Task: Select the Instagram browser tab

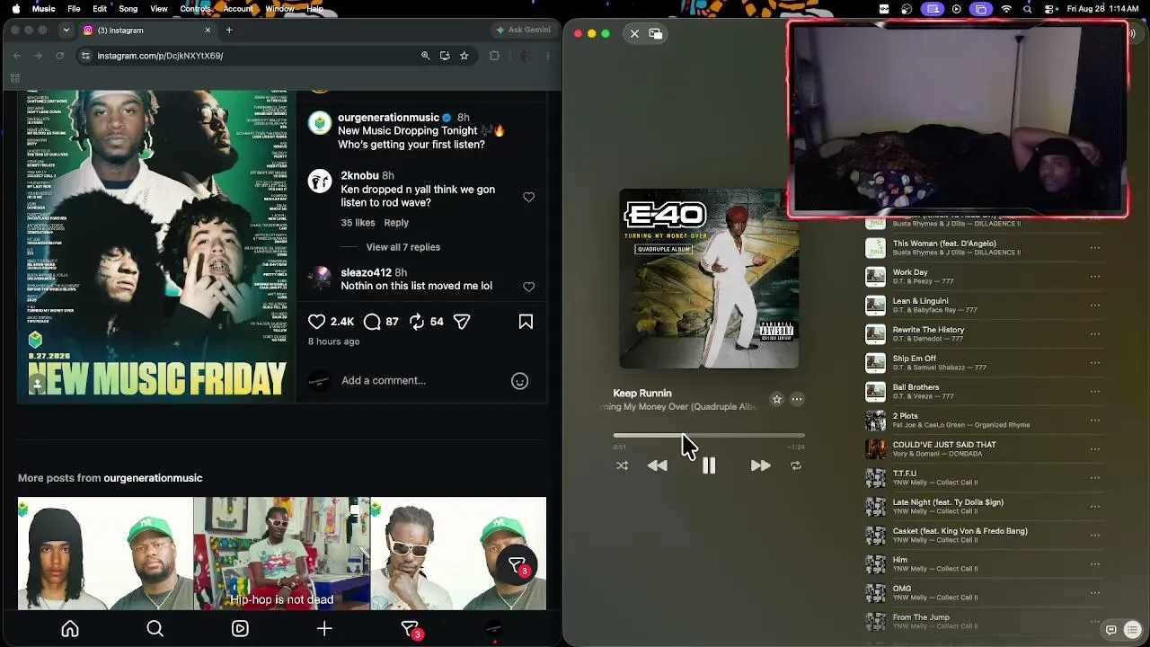Action: click(148, 30)
